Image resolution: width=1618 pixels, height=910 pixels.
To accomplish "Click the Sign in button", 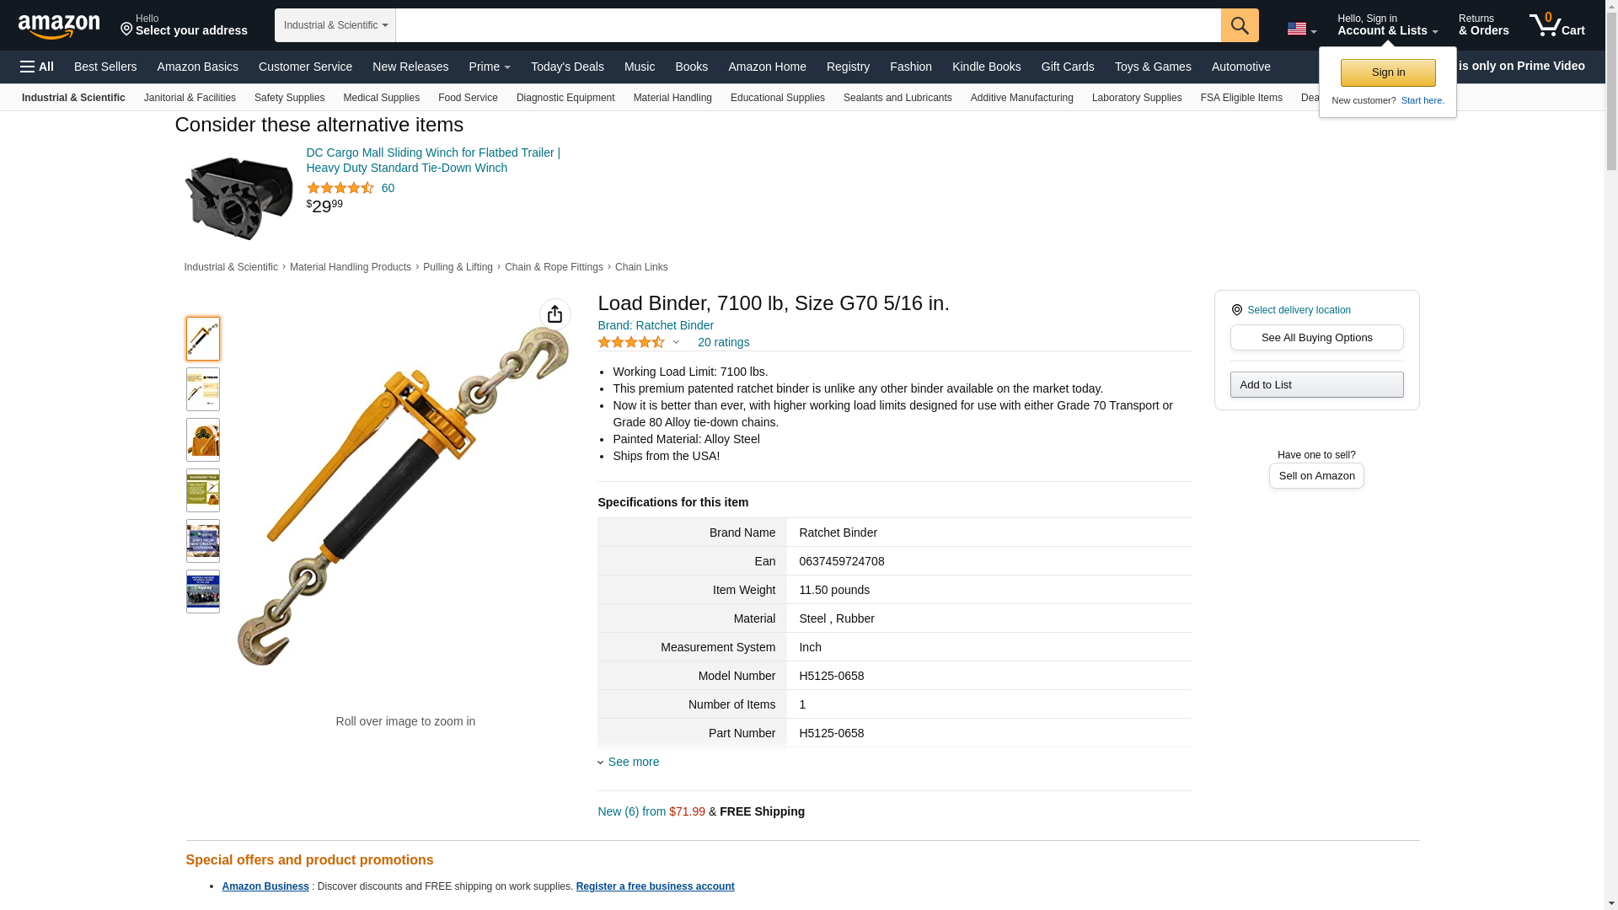I will point(1388,72).
